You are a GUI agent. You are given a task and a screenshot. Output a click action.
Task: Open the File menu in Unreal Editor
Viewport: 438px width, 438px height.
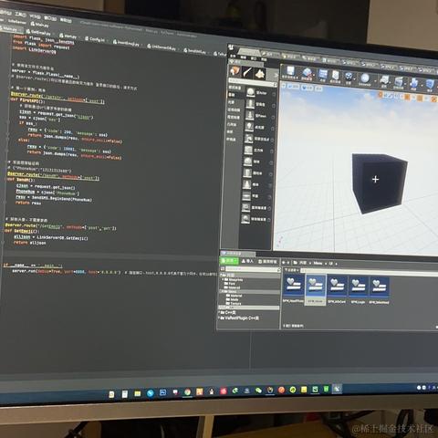click(x=233, y=56)
